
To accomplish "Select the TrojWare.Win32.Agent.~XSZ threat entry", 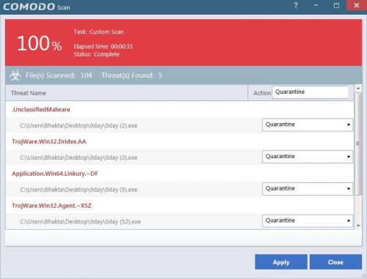I will tap(51, 206).
